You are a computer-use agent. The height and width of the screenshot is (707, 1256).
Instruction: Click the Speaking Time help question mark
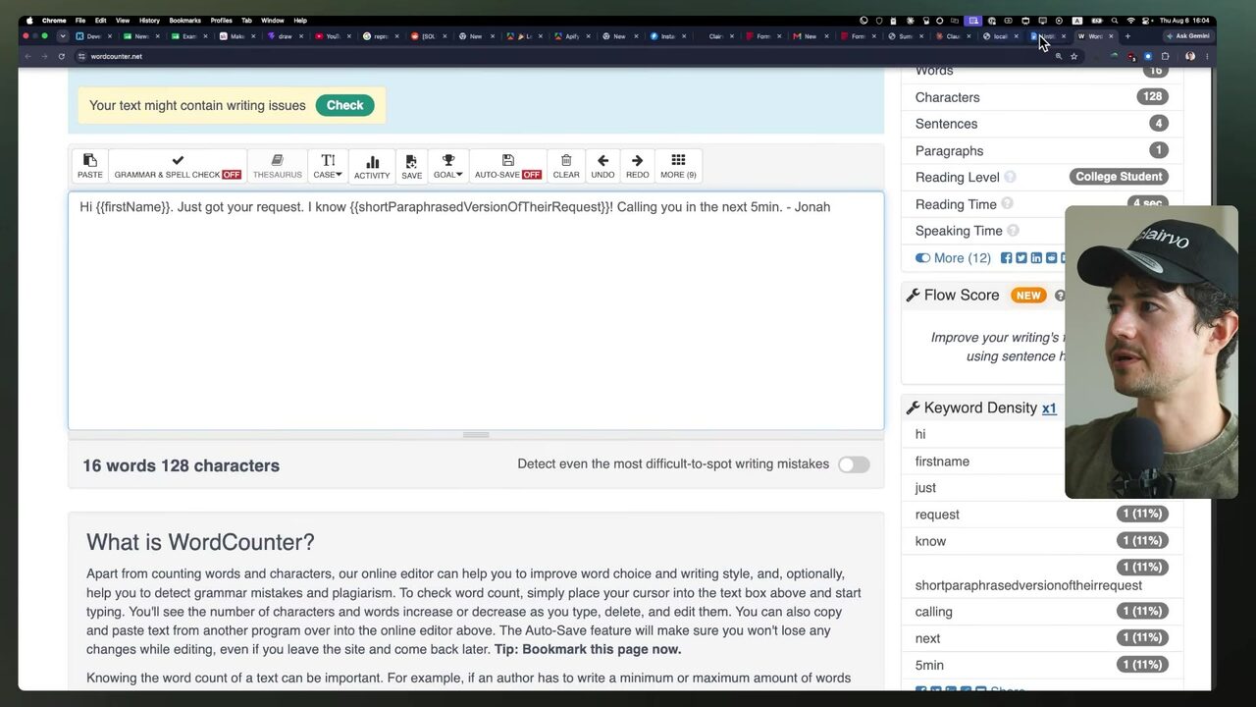[1013, 231]
